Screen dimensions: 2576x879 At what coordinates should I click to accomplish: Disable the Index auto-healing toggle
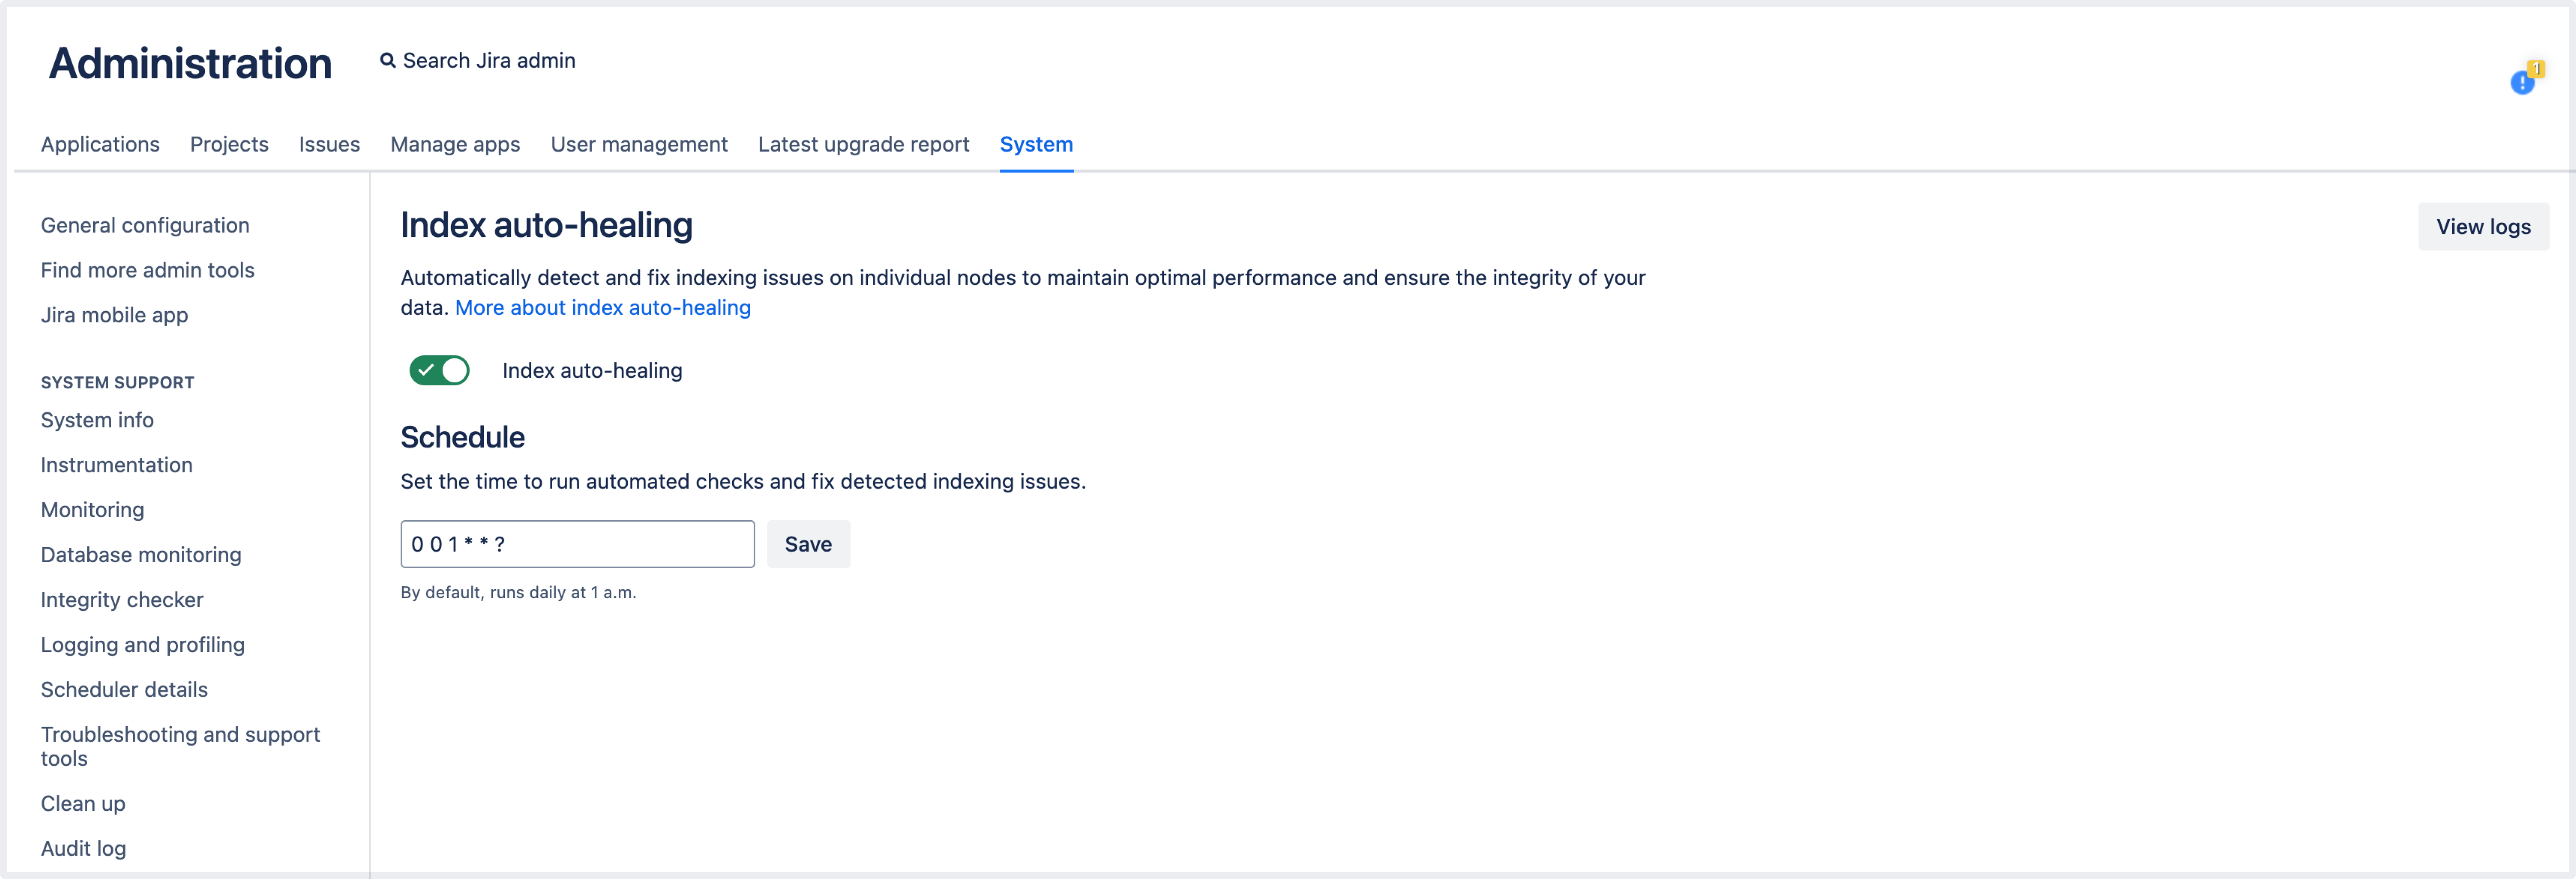click(x=439, y=370)
